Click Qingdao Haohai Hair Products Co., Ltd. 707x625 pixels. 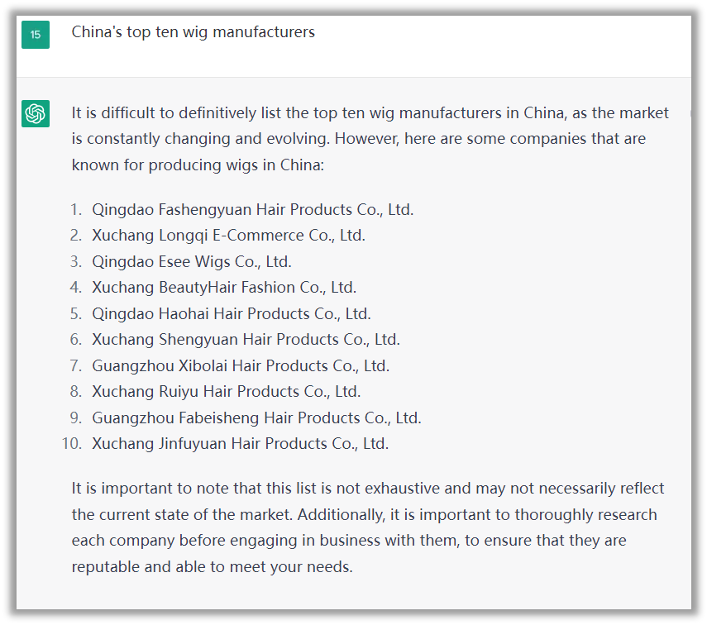click(x=231, y=313)
